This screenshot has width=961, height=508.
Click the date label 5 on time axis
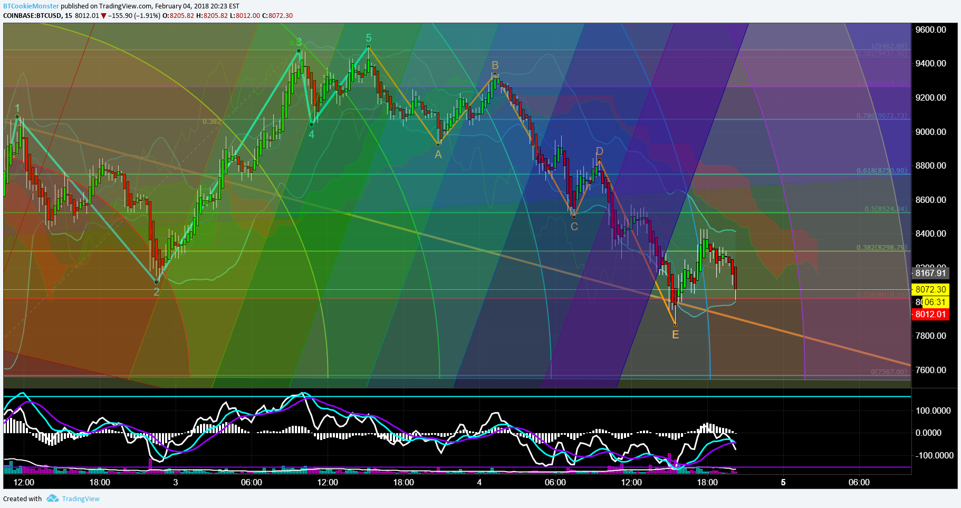(783, 482)
